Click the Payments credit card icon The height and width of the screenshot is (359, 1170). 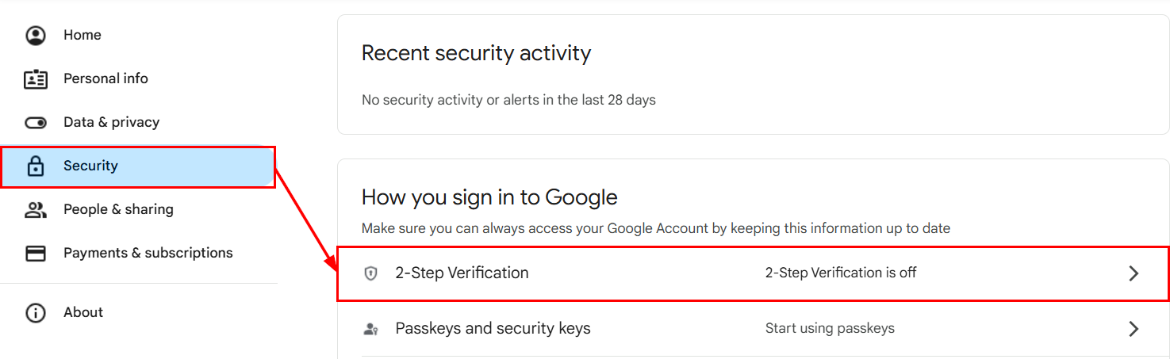pos(36,254)
